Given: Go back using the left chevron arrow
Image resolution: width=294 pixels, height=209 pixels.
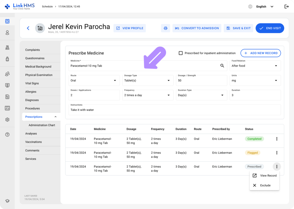Looking at the screenshot, I should [28, 28].
